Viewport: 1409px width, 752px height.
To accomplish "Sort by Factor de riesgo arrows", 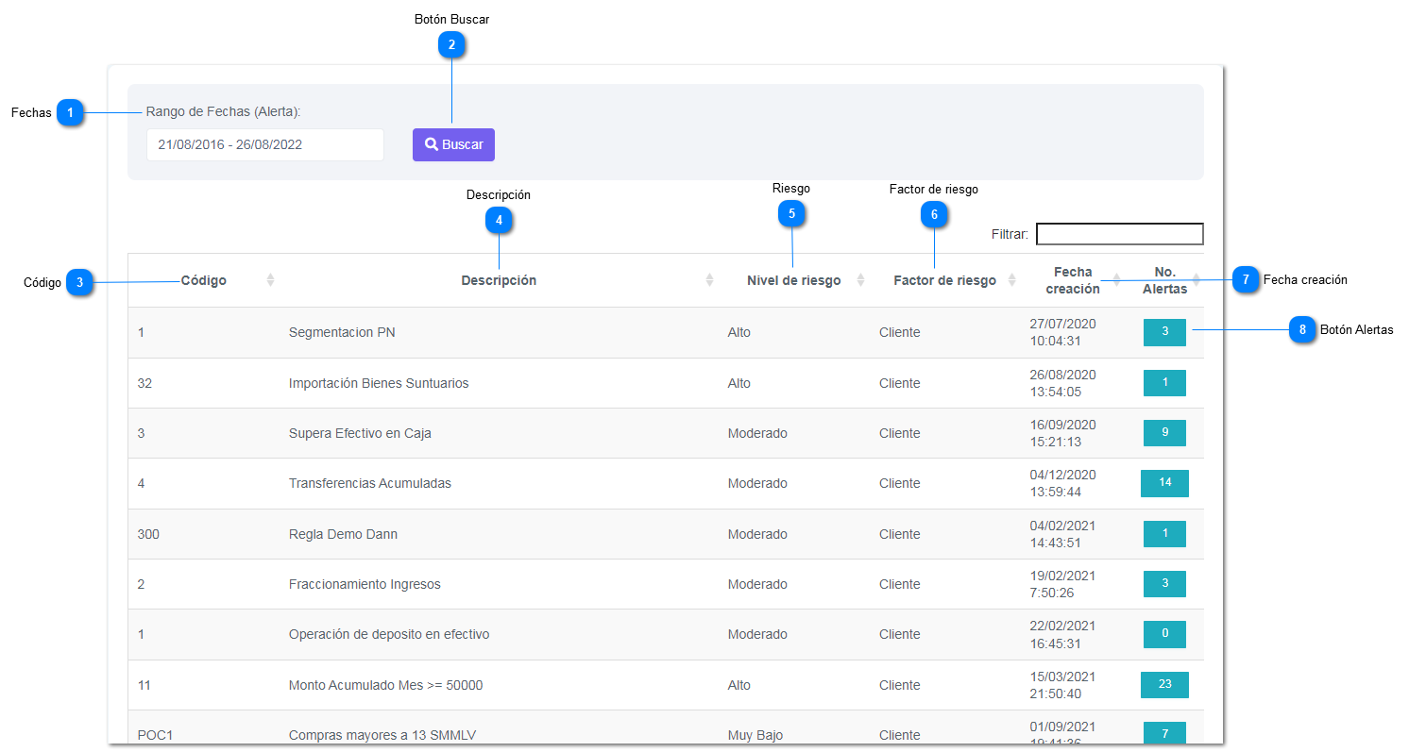I will tap(1011, 280).
